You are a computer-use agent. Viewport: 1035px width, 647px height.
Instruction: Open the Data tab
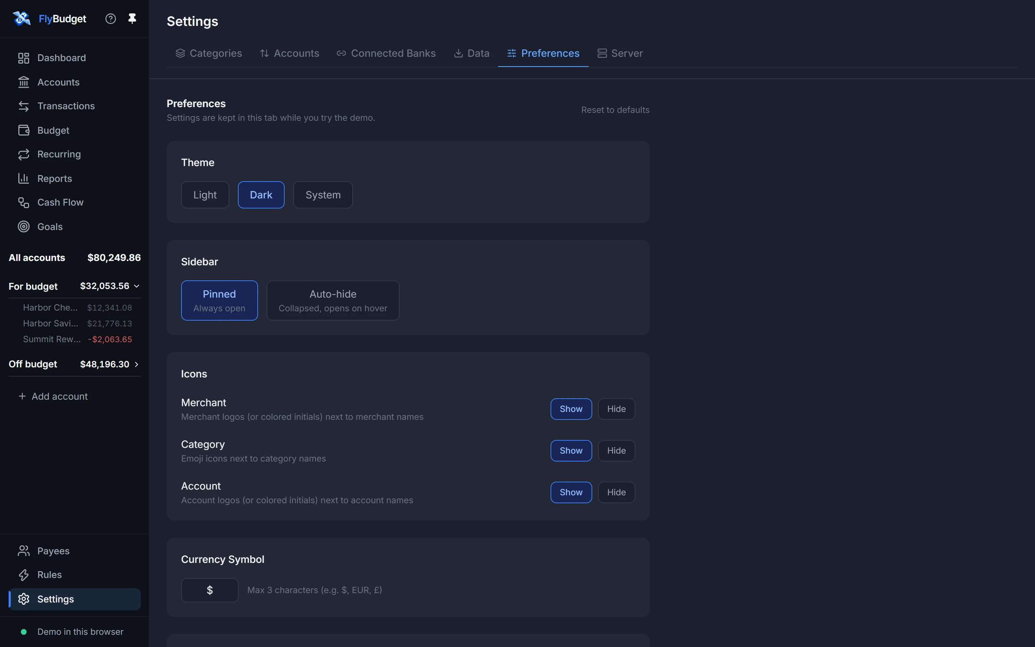(x=471, y=53)
